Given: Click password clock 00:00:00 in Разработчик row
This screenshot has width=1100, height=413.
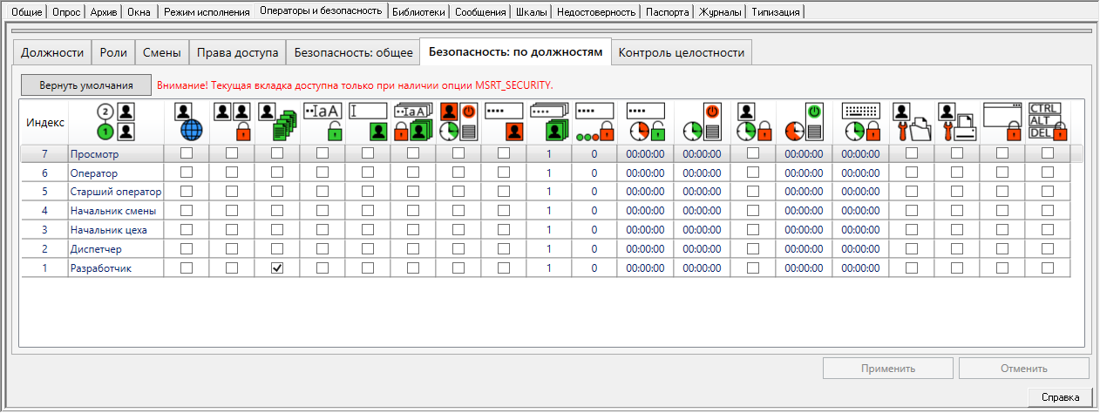Looking at the screenshot, I should [x=646, y=268].
